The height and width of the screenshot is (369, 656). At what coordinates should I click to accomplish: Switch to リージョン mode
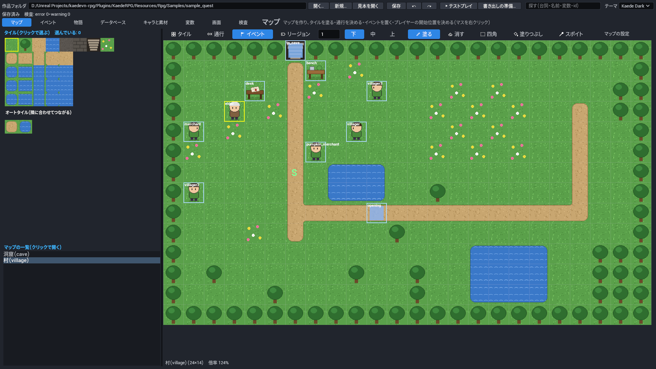[x=295, y=34]
